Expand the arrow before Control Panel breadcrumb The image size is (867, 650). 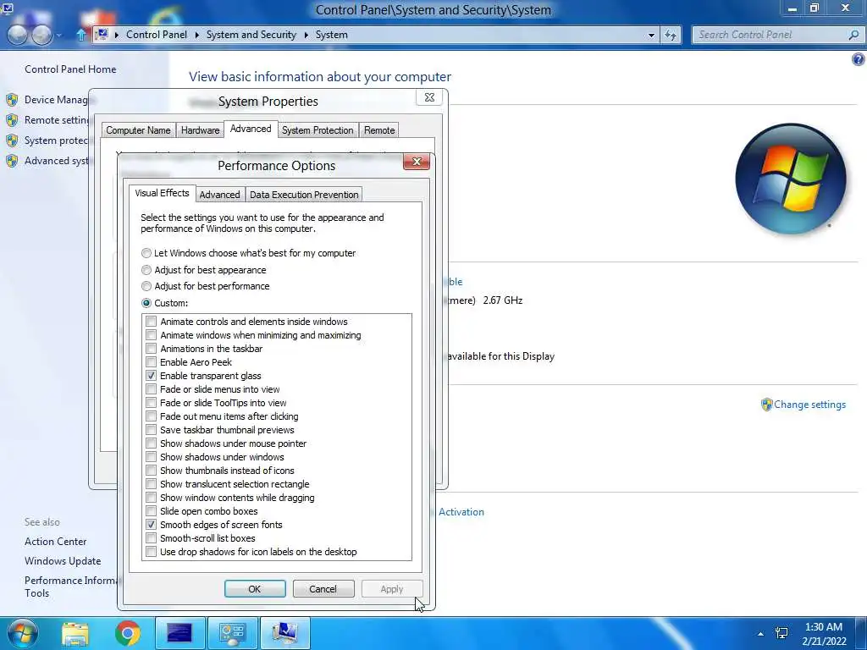coord(116,35)
